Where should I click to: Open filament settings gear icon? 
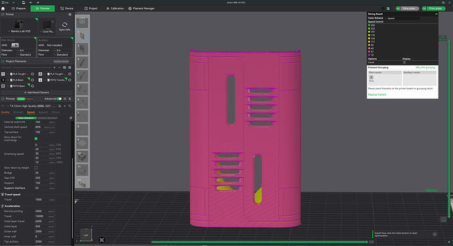point(70,68)
